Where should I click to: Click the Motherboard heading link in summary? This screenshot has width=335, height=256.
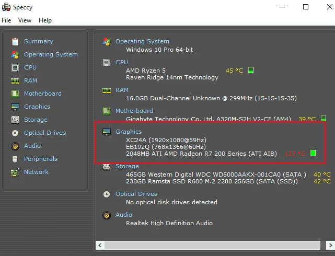tap(134, 111)
